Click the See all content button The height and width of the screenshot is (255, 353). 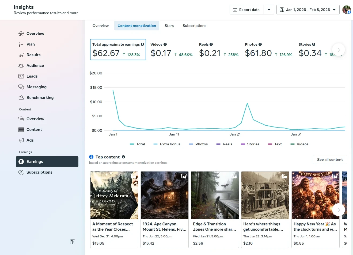pos(330,160)
